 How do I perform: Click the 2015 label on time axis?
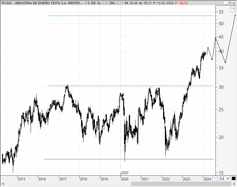[22, 179]
